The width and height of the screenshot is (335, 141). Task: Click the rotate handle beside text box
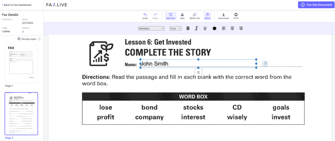tap(265, 63)
